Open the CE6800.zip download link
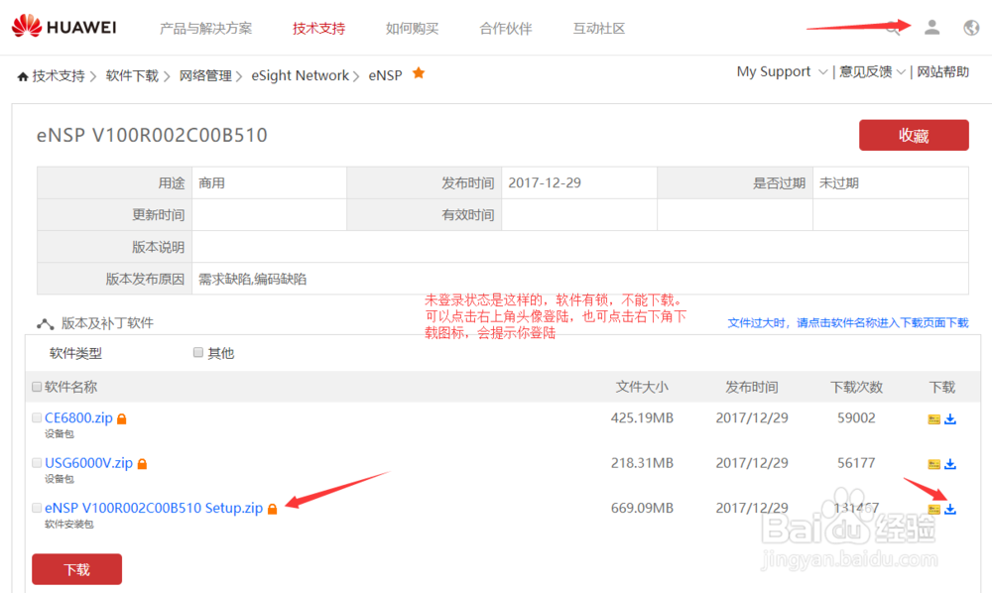The width and height of the screenshot is (992, 593). 79,417
